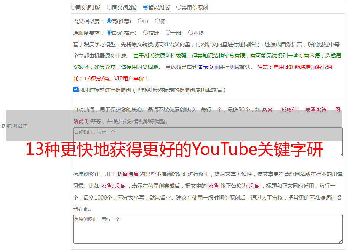Click the 伪原创修正 textarea resize handle
The image size is (347, 251).
340,241
